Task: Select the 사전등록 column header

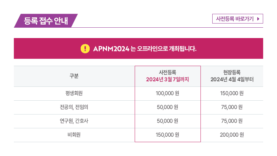Action: (168, 76)
